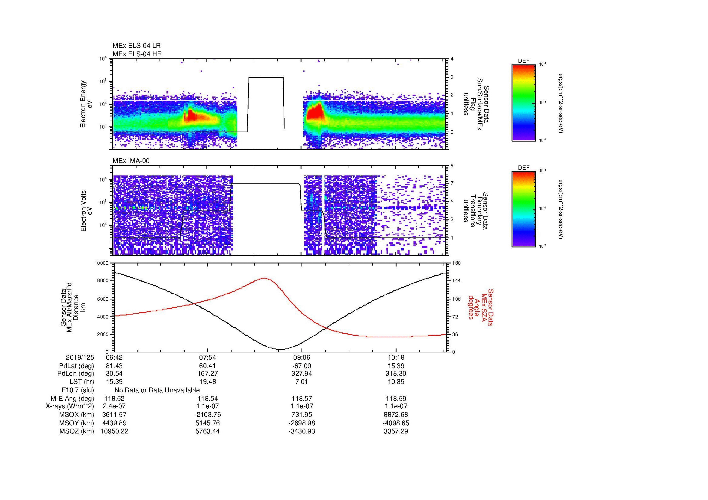Viewport: 708px width, 500px height.
Task: Click the red 'MEx SZA Angle degrees' axis label
Action: coord(481,307)
